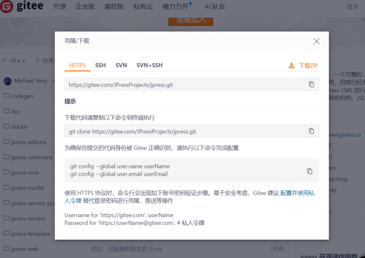Select the HTTPS tab
The height and width of the screenshot is (258, 365).
pos(77,65)
